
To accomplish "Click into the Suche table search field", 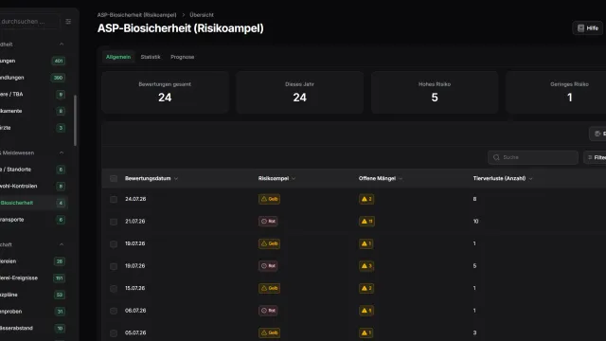I will pos(533,157).
